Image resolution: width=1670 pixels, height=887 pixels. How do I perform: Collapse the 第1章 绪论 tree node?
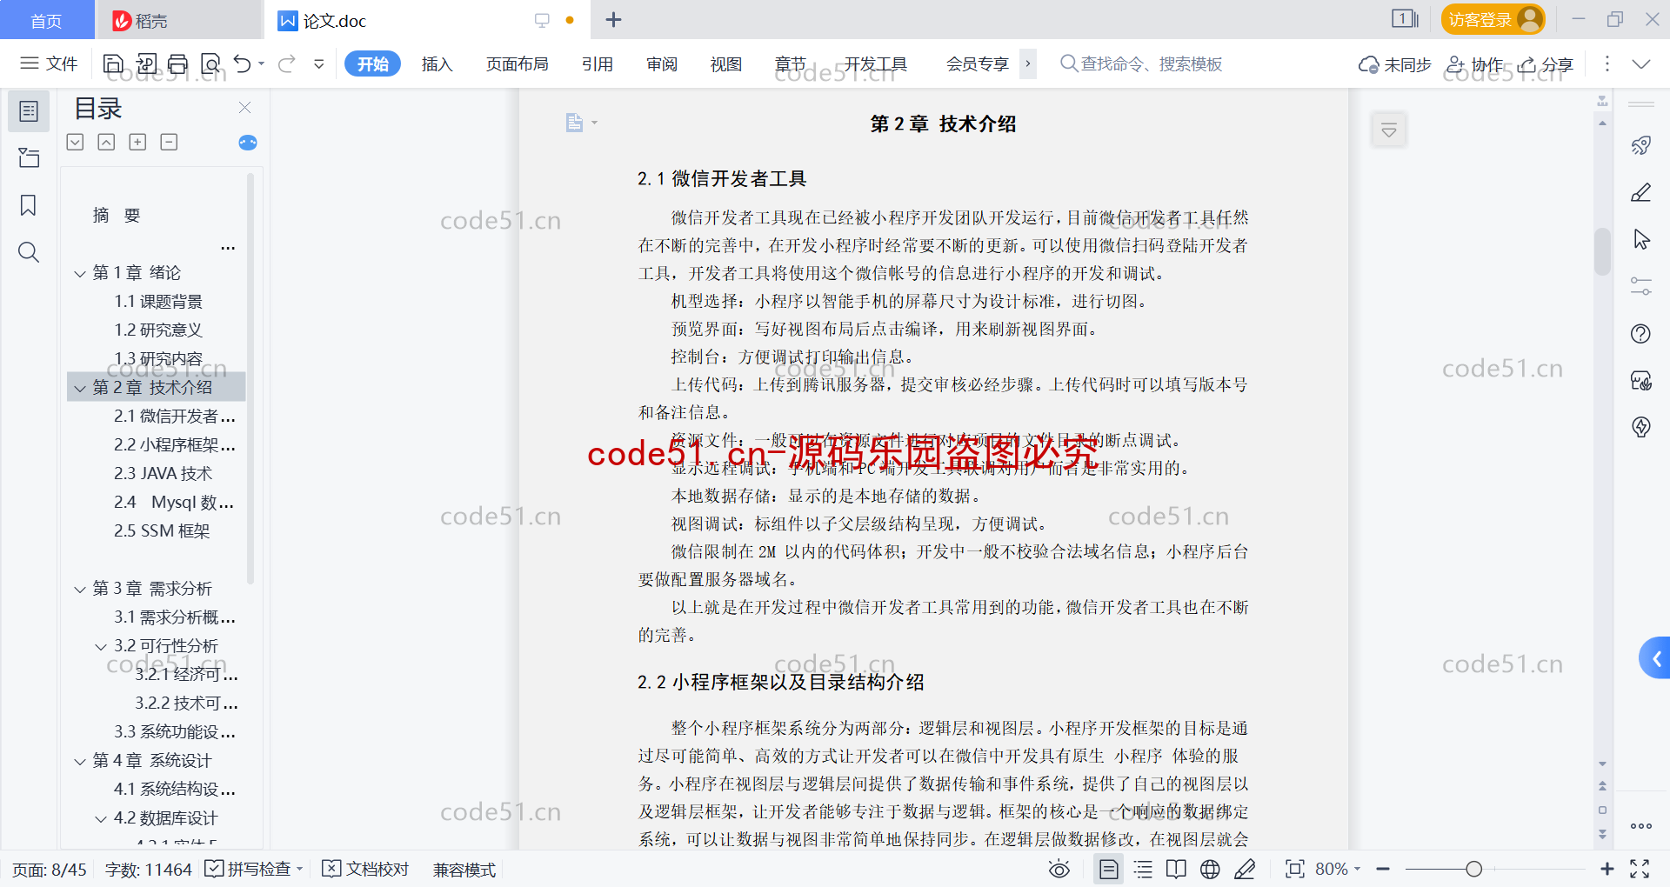click(x=80, y=274)
